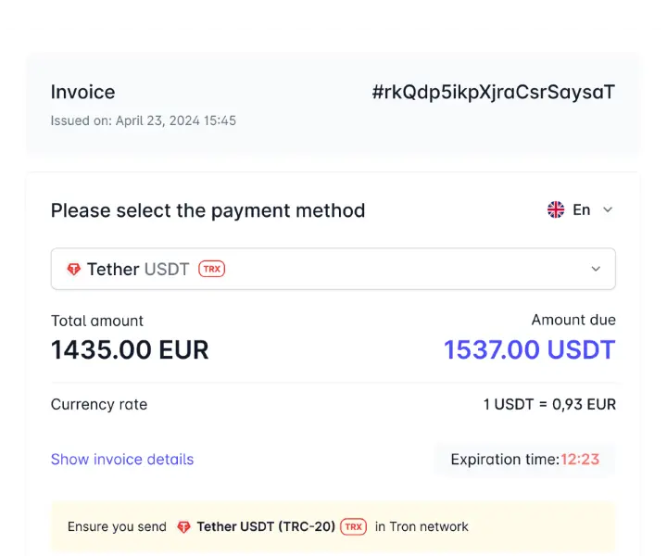Click the 1 USDT = 0,93 EUR rate

click(549, 404)
